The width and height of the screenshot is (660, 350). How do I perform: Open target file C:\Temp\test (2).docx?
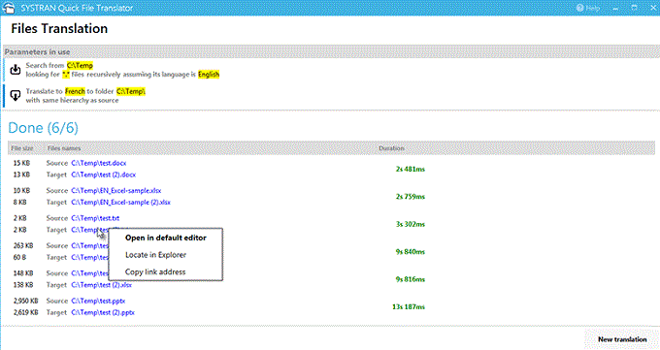(104, 175)
